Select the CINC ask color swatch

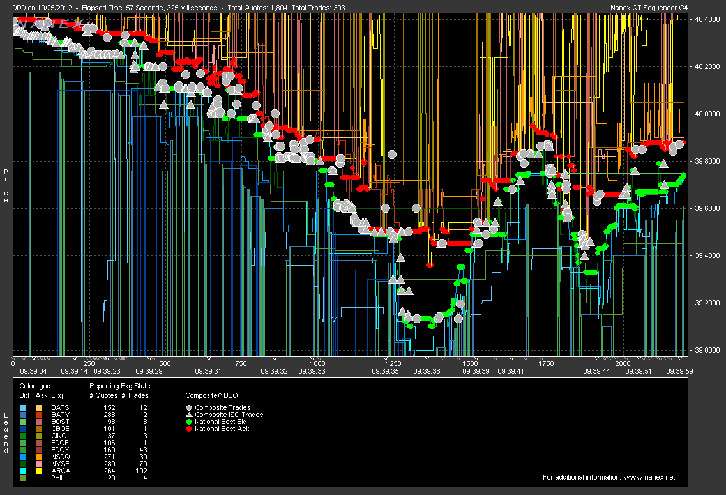click(x=39, y=436)
